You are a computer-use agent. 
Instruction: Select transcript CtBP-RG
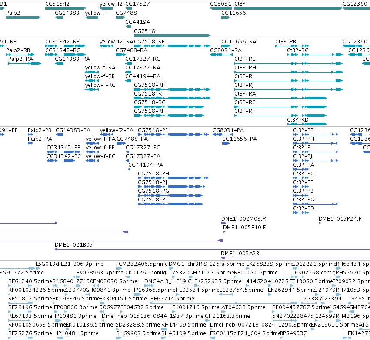click(x=298, y=50)
